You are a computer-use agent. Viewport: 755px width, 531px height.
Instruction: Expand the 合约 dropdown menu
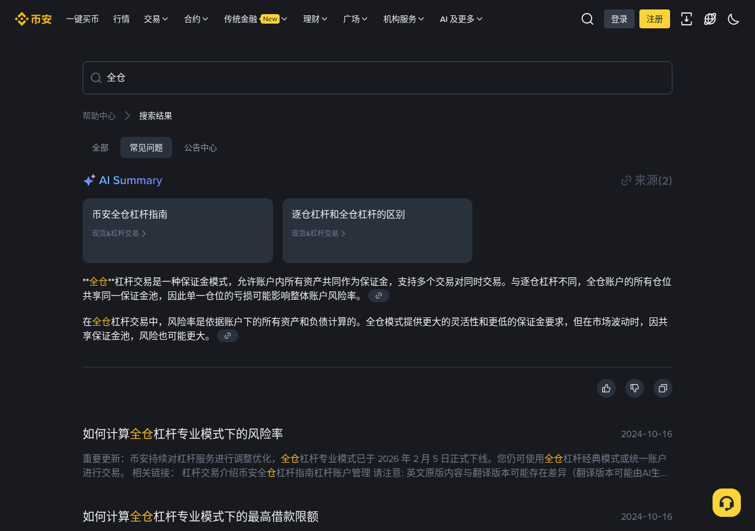(196, 19)
